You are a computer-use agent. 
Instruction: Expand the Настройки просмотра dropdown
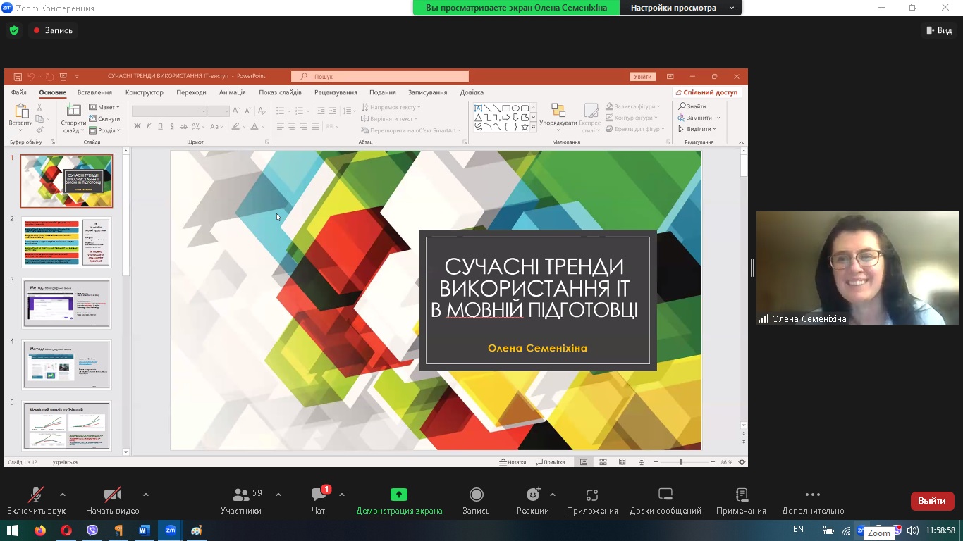[680, 8]
